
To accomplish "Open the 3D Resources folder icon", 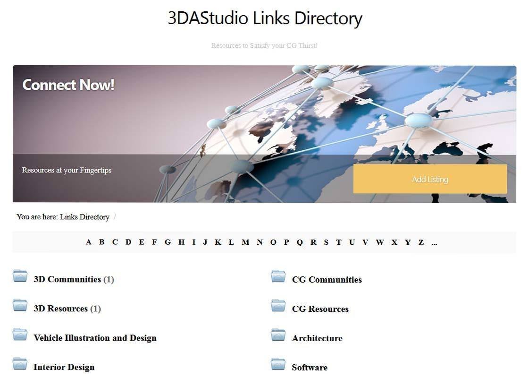I will coord(19,305).
